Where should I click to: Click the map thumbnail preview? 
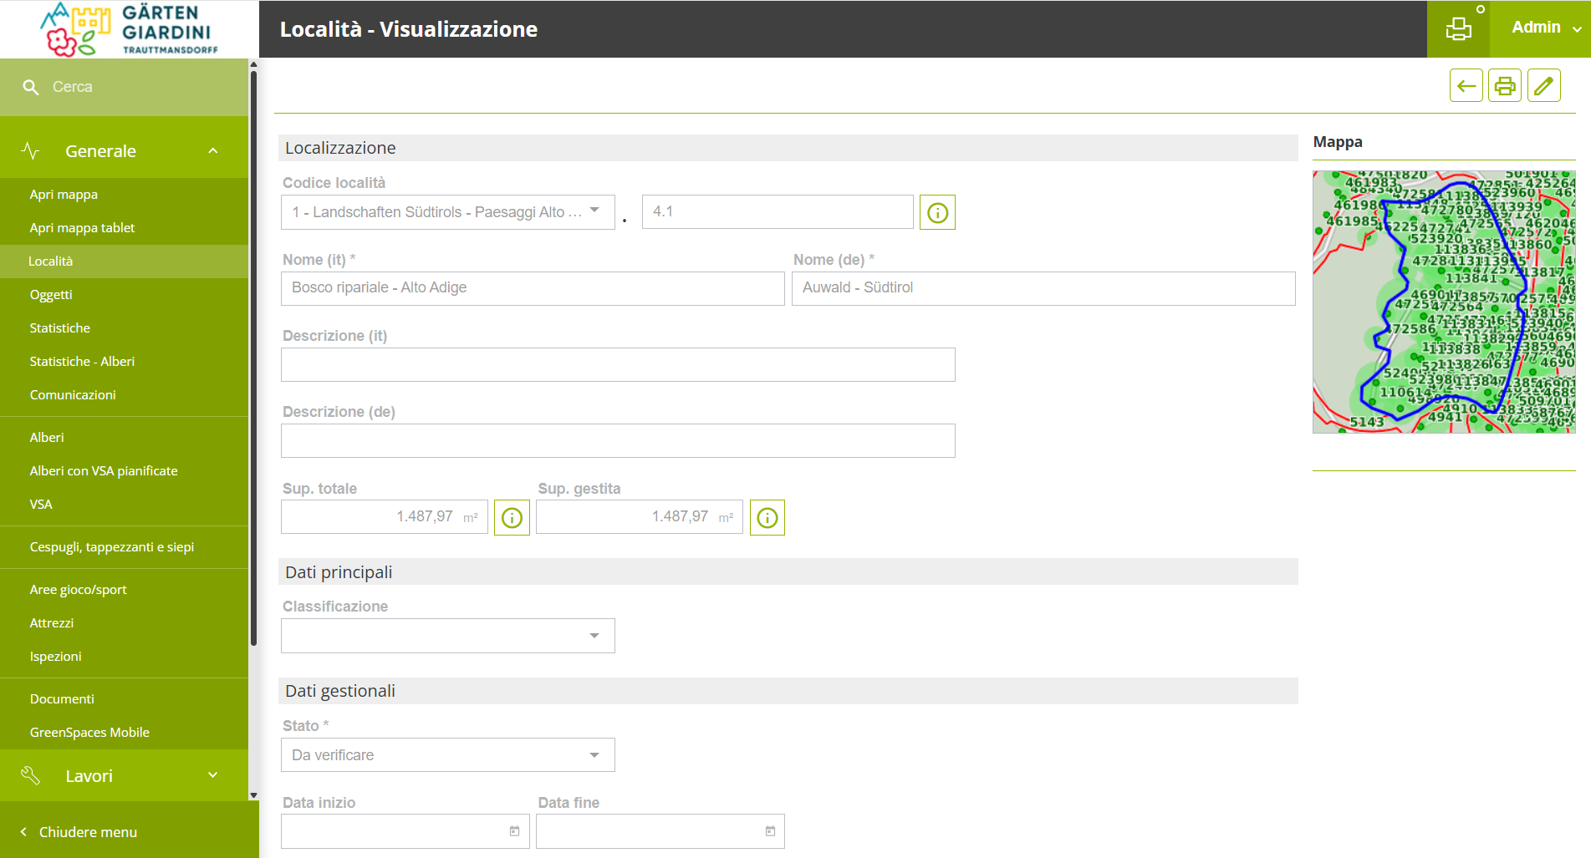tap(1443, 302)
